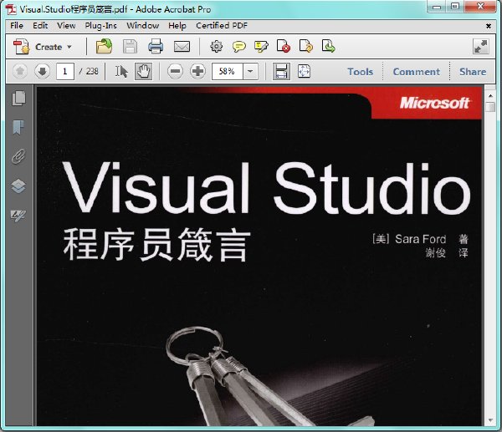Click the Visual Studio title on cover
This screenshot has width=502, height=432.
266,188
